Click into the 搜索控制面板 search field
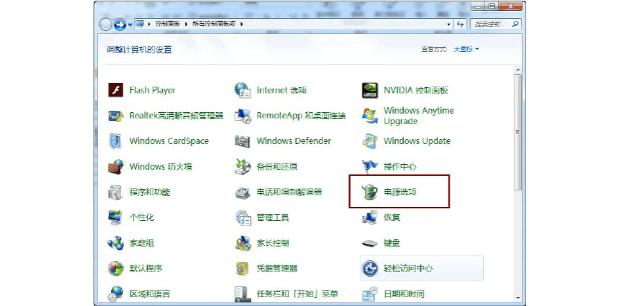Screen dimensions: 619x306 click(x=495, y=24)
